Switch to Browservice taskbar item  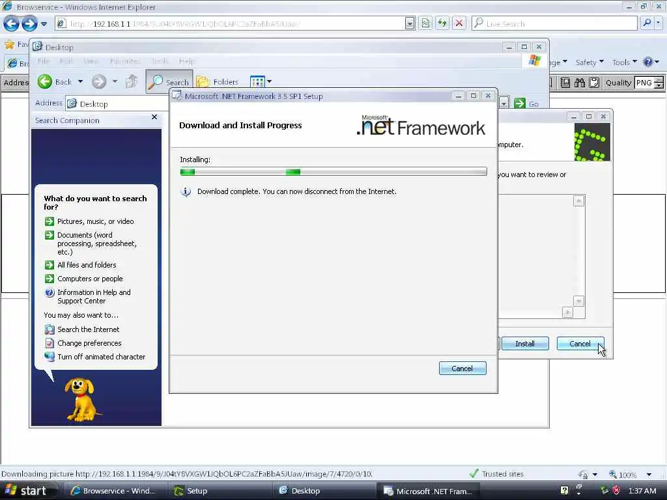click(x=115, y=491)
